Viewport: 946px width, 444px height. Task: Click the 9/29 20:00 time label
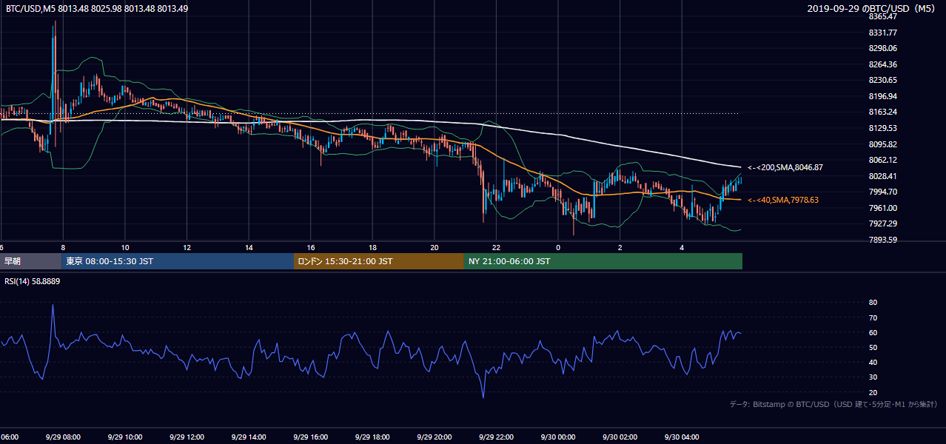435,437
